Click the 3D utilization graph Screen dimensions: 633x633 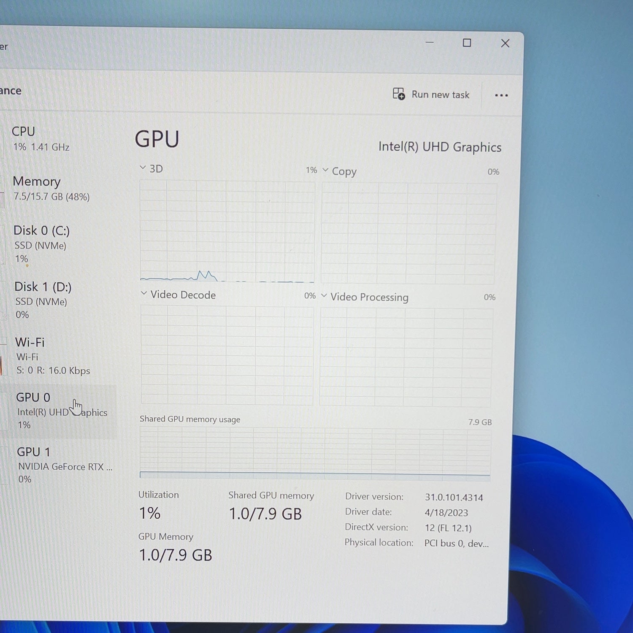click(x=227, y=231)
